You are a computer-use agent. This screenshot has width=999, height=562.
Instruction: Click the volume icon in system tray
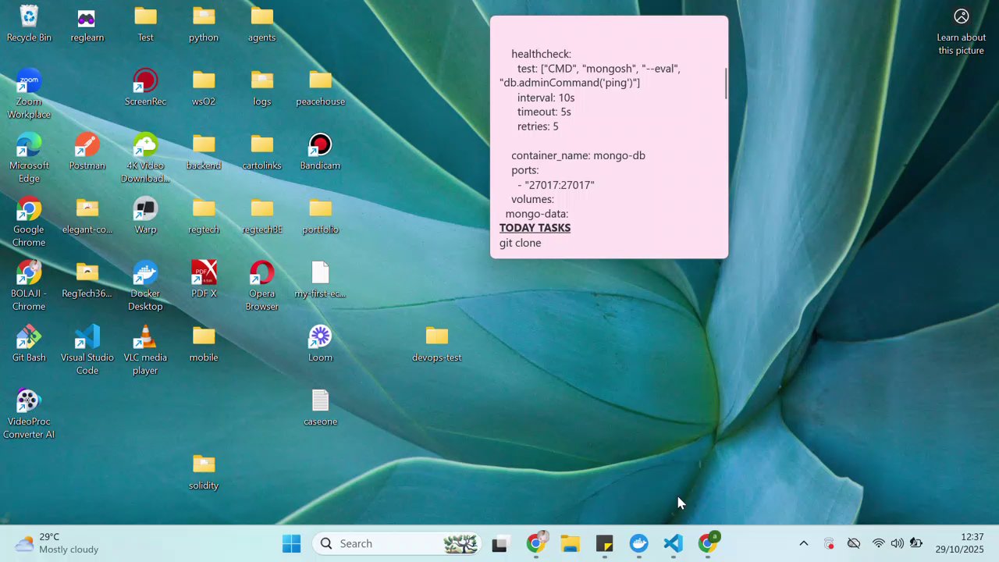pos(897,544)
